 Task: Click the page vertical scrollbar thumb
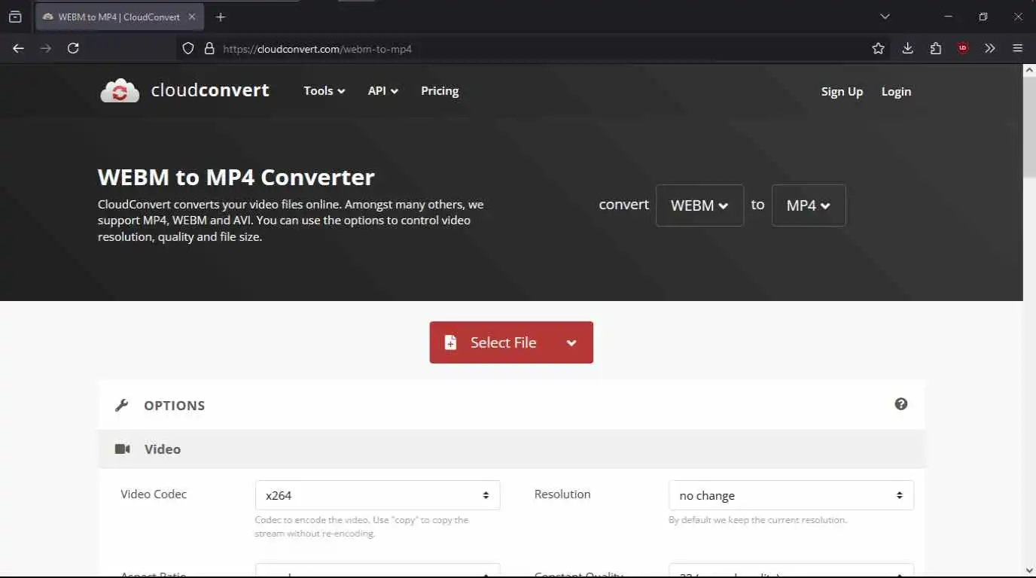1029,126
